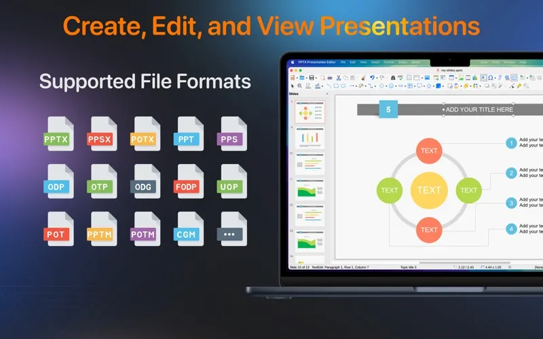The image size is (543, 339).
Task: Click the yellow center TEXT circle
Action: tap(429, 191)
